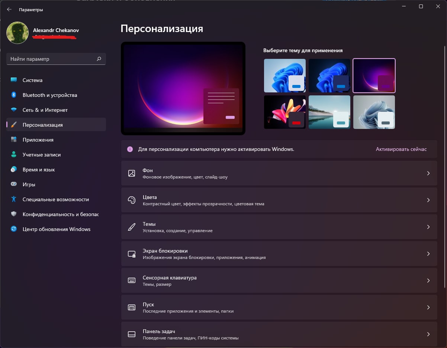Click the Игры gamepad icon
The width and height of the screenshot is (447, 348).
coord(14,184)
